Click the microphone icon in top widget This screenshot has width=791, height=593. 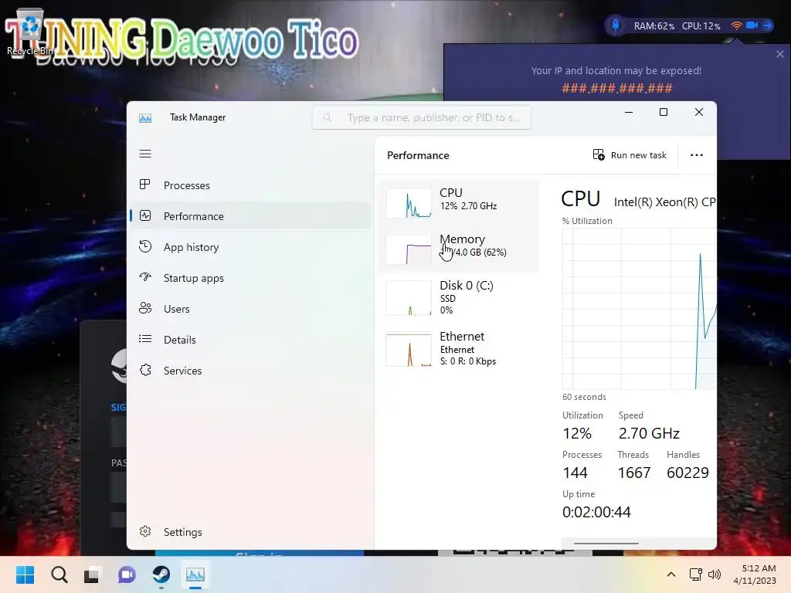pos(616,25)
